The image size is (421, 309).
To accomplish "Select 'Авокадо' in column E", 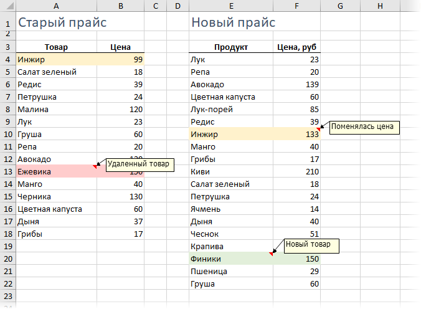I will tap(231, 84).
